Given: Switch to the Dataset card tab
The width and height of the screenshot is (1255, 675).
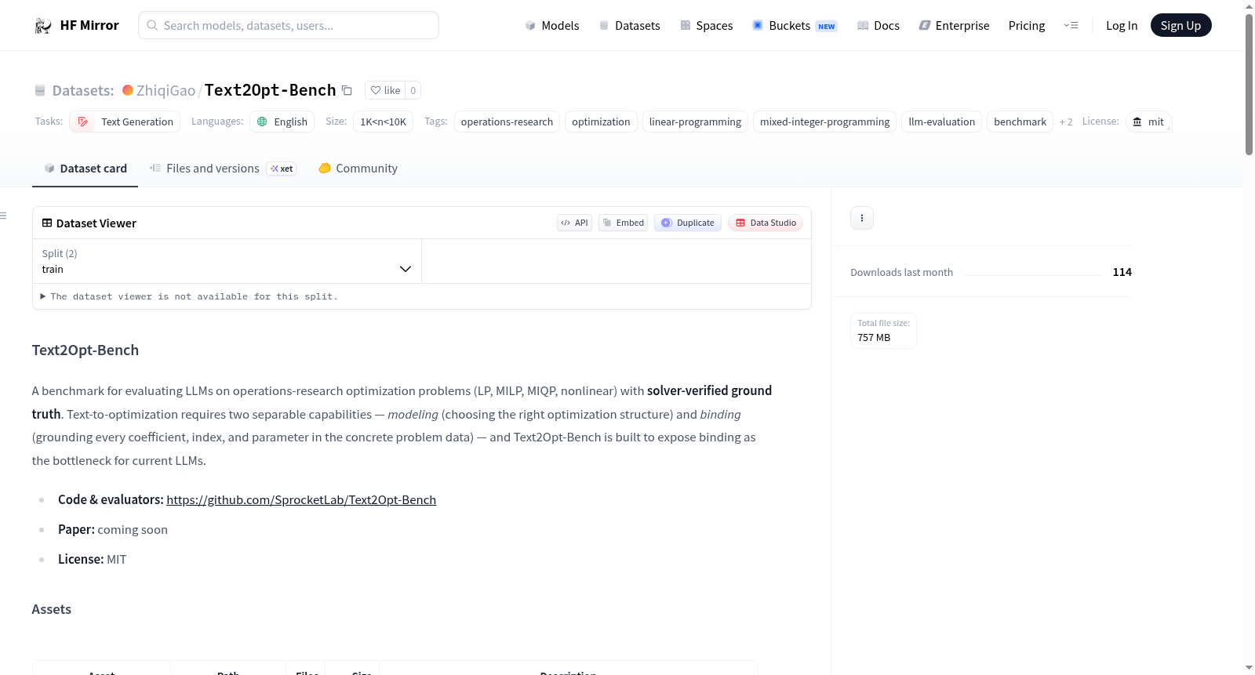Looking at the screenshot, I should tap(85, 169).
